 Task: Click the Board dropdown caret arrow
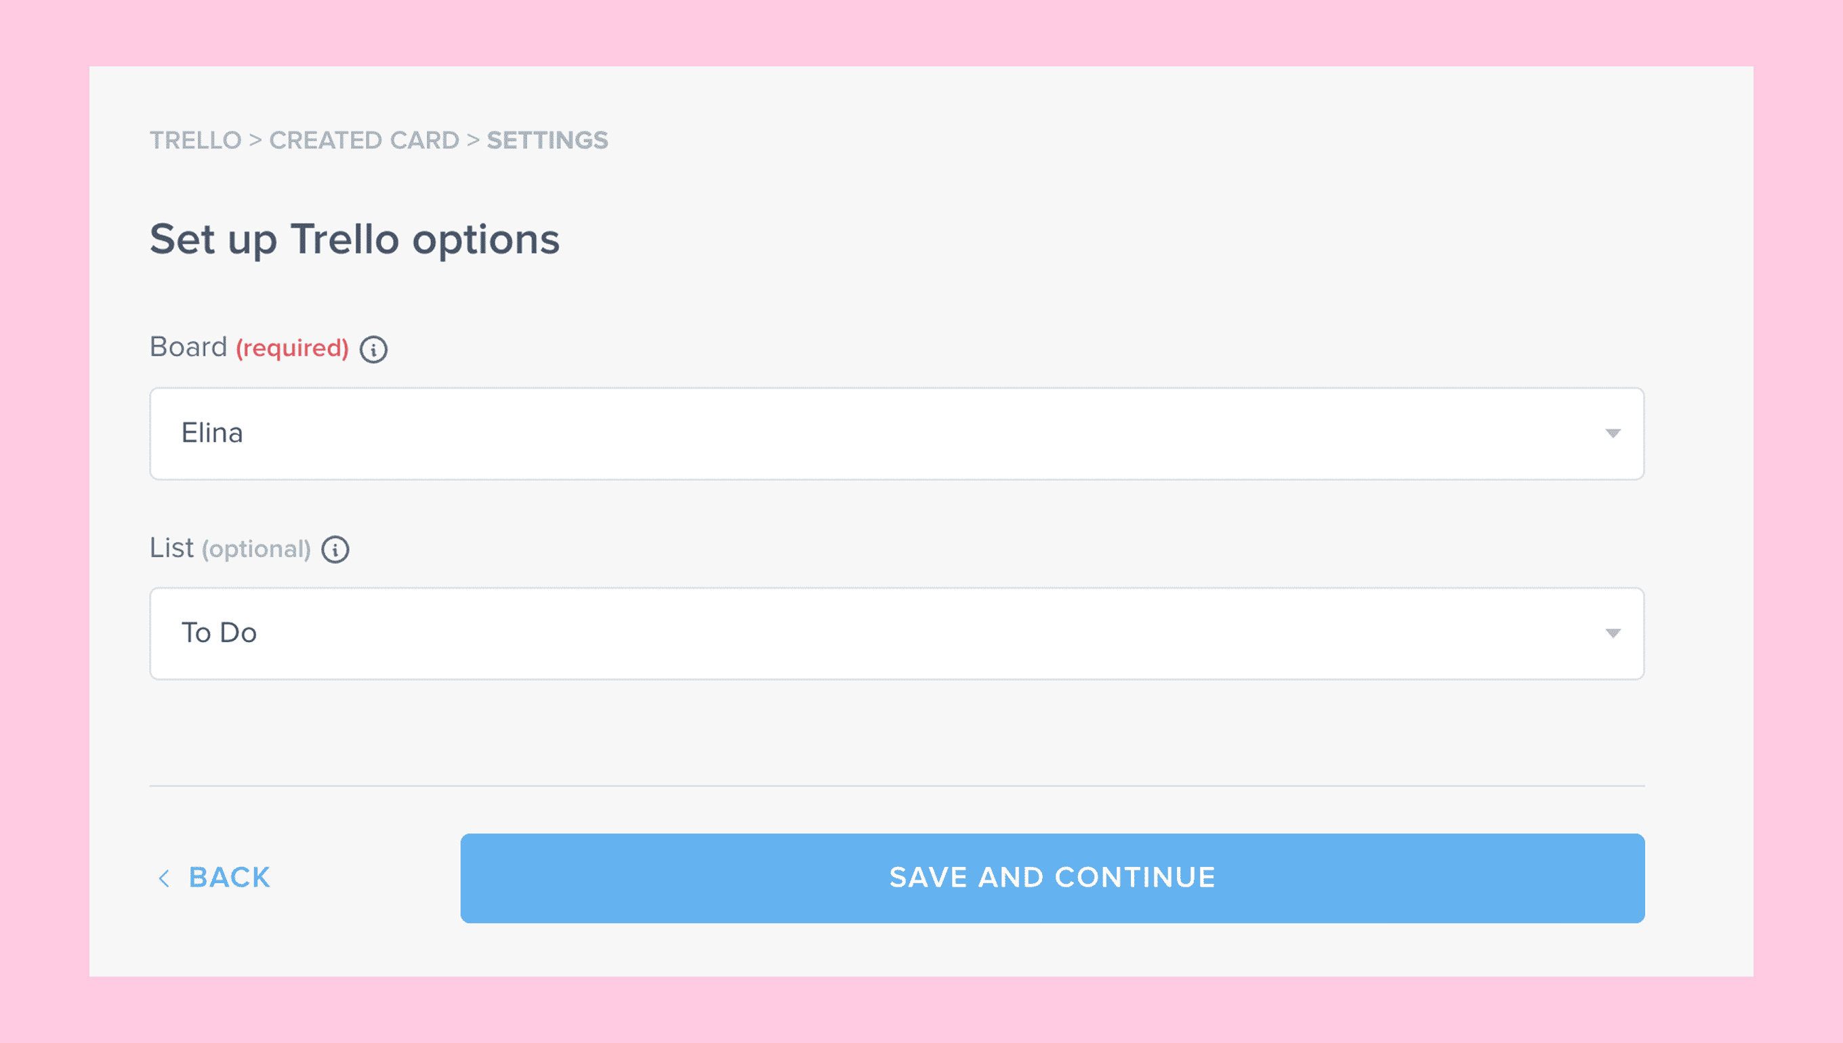pos(1612,433)
